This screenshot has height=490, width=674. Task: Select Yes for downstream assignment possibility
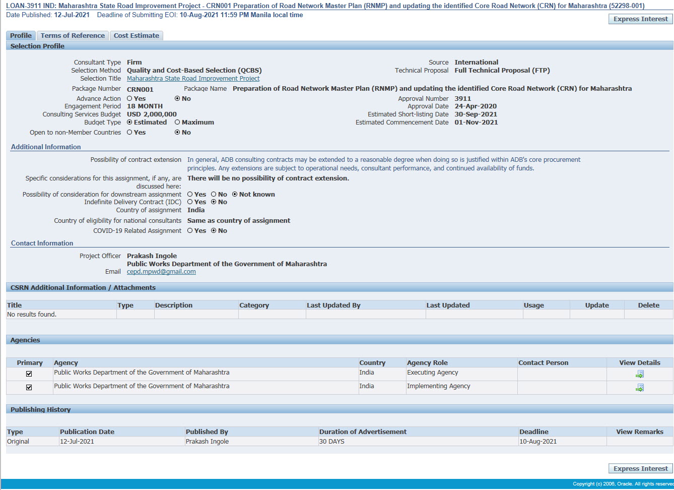point(190,194)
